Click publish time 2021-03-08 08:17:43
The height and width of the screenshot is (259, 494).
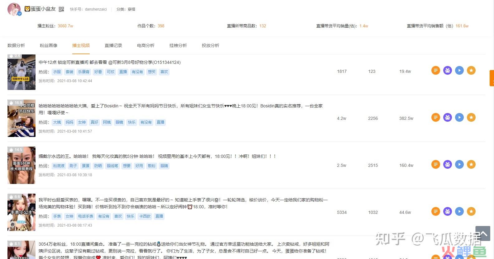pyautogui.click(x=75, y=225)
